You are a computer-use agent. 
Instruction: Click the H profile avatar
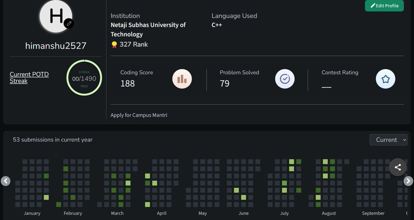tap(57, 16)
